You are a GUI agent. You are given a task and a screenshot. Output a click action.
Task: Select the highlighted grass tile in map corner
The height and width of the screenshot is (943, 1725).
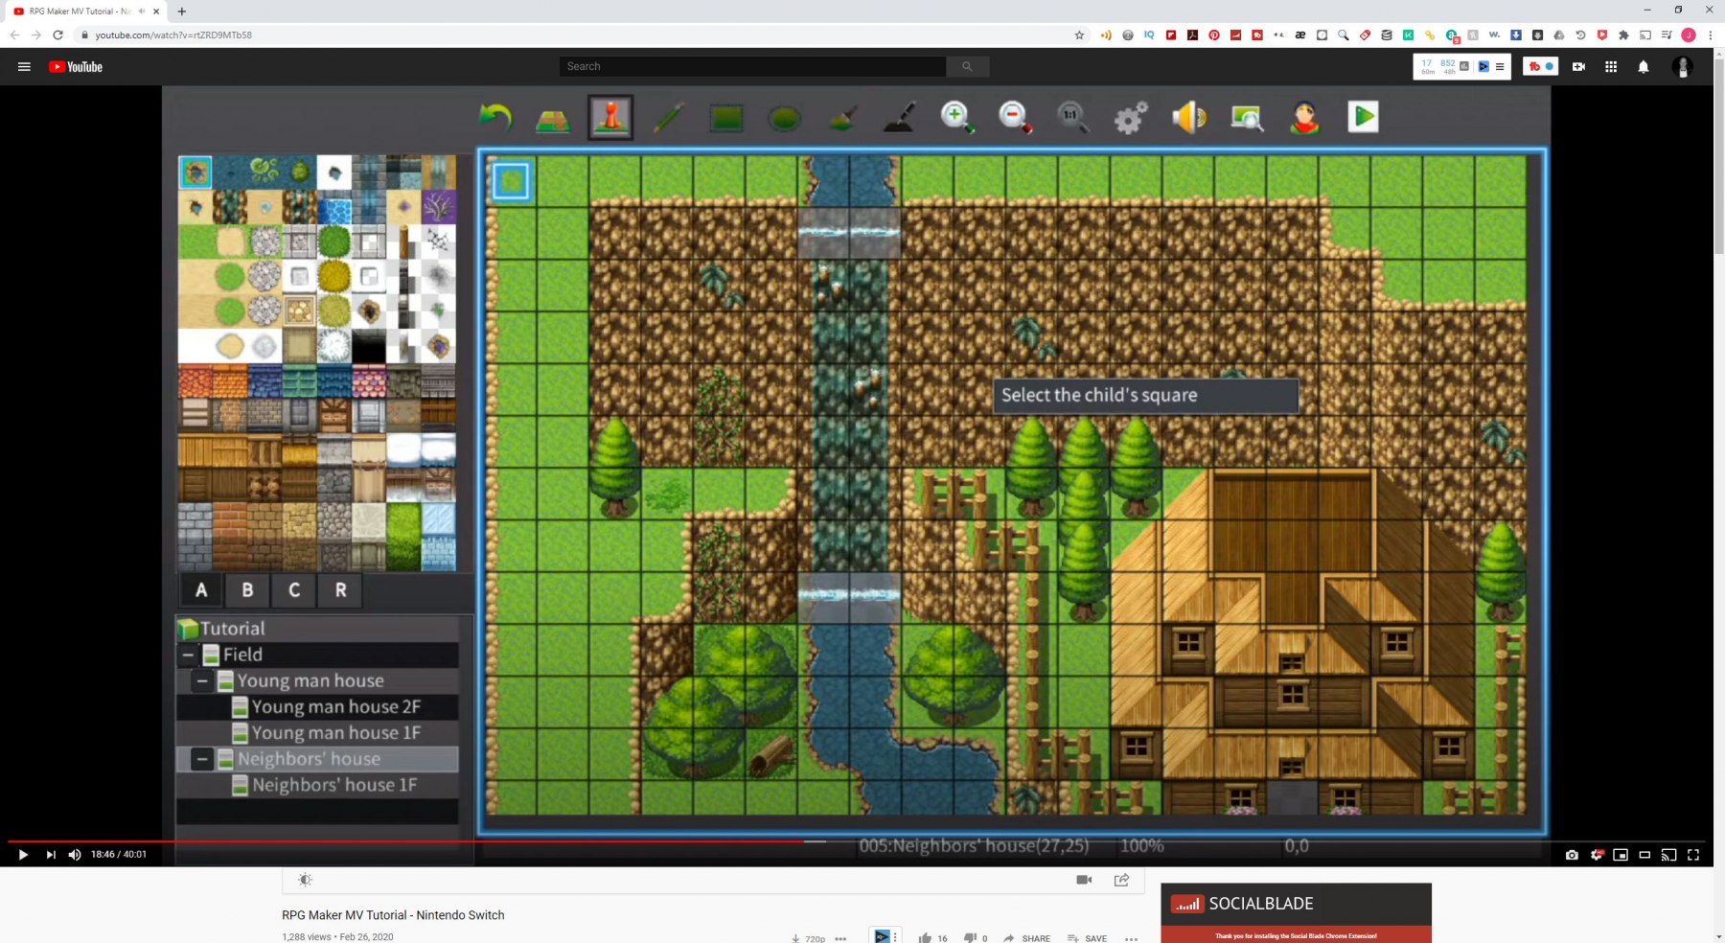tap(511, 181)
